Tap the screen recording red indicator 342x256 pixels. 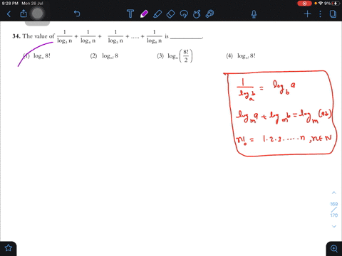304,4
